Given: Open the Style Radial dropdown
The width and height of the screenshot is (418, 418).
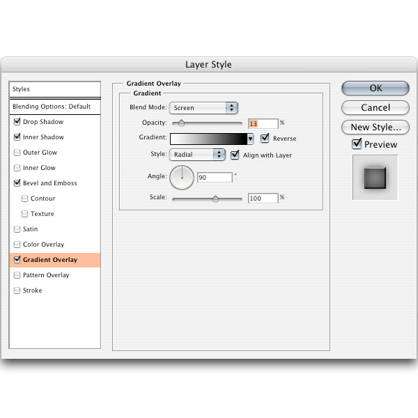Looking at the screenshot, I should pyautogui.click(x=197, y=155).
